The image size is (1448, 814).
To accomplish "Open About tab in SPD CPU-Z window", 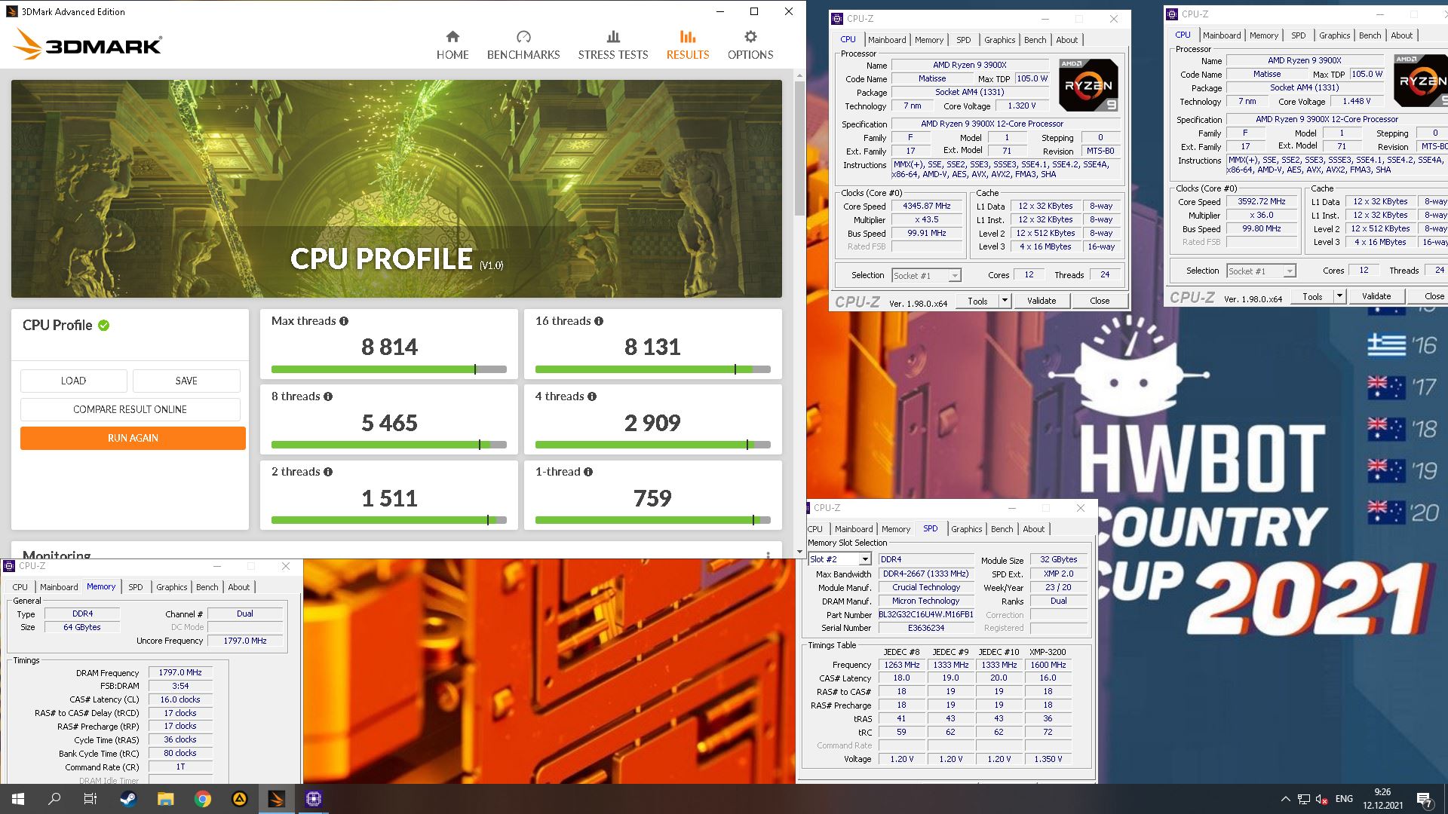I will (1033, 529).
